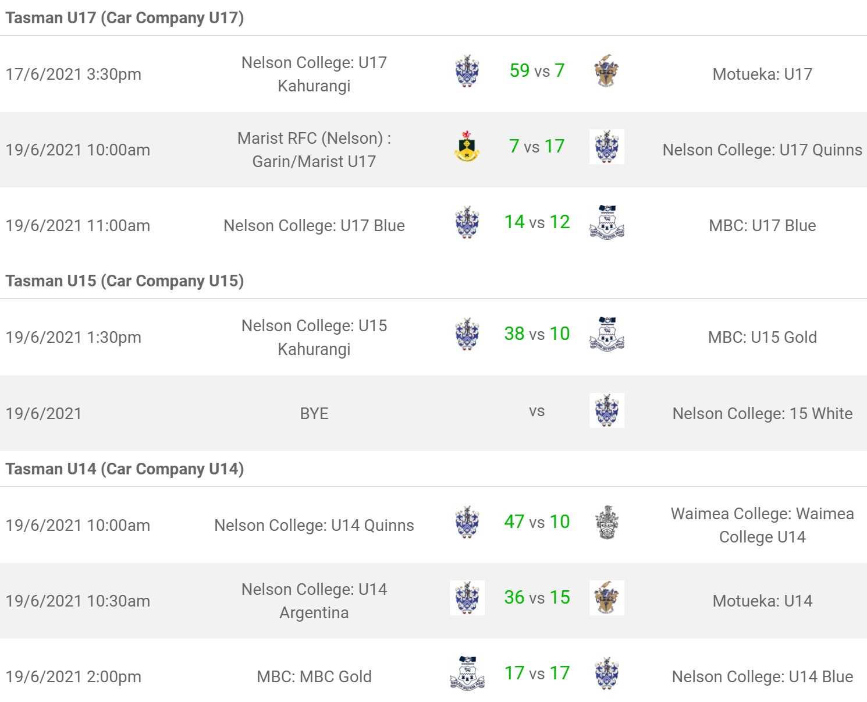The width and height of the screenshot is (867, 702).
Task: Select Nelson College: U17 Quinns team
Action: pyautogui.click(x=762, y=150)
